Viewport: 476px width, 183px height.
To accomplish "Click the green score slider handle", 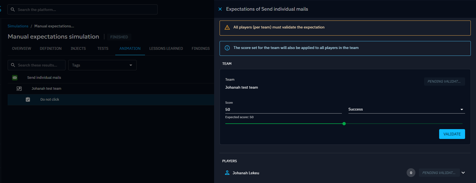I will point(344,124).
